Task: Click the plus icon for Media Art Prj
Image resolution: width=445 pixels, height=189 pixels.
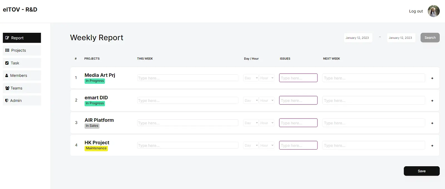Action: tap(432, 78)
